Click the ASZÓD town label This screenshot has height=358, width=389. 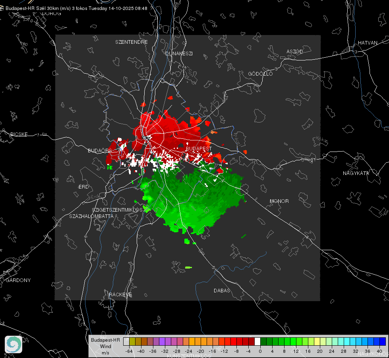tap(295, 51)
